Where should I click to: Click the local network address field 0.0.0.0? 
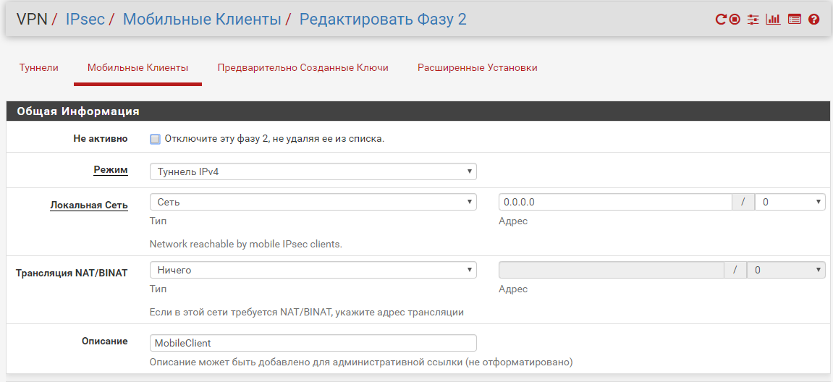point(615,202)
